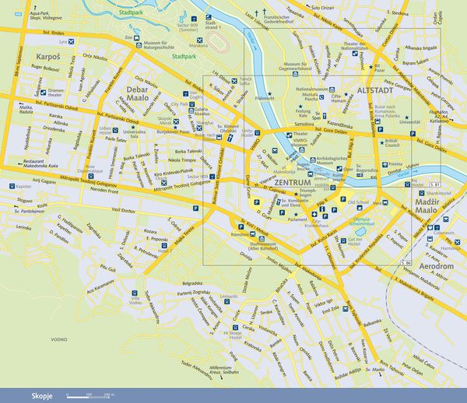Screen dimensions: 467x403
Task: Select the Stadtstrand 1 beach icon
Action: click(x=209, y=17)
